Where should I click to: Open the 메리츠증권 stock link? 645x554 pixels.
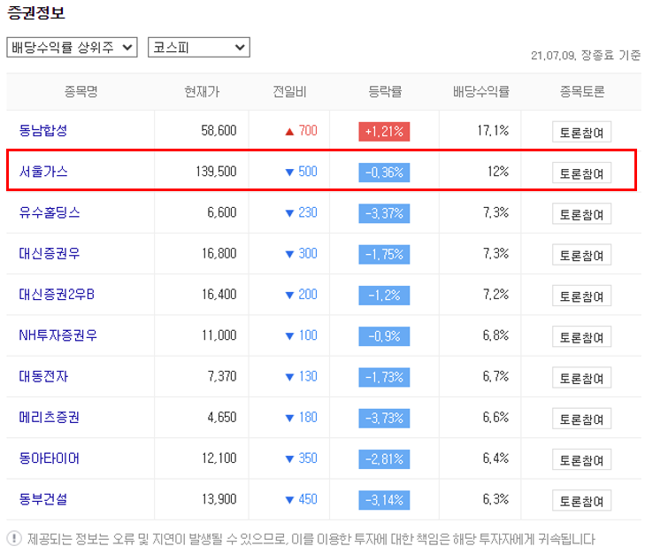[x=50, y=417]
